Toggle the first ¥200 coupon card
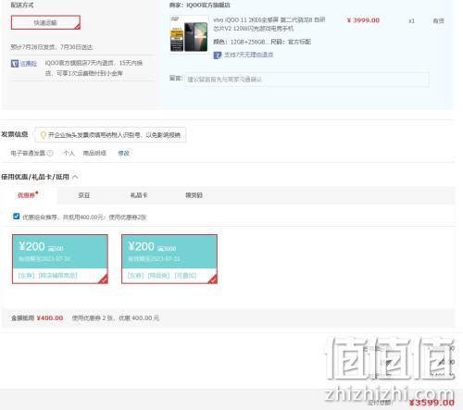Image resolution: width=463 pixels, height=410 pixels. (x=60, y=259)
